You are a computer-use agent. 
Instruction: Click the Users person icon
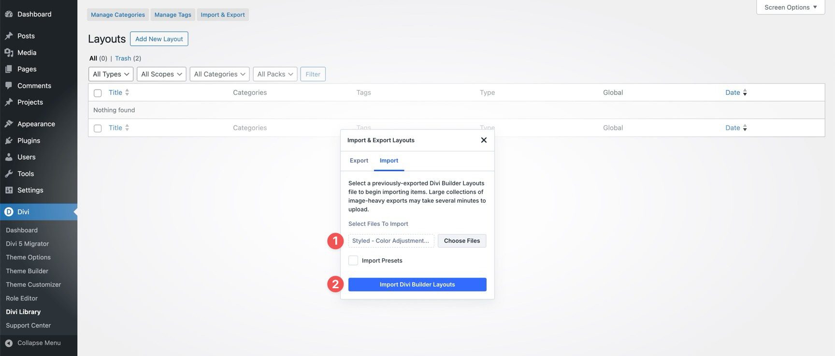click(9, 157)
